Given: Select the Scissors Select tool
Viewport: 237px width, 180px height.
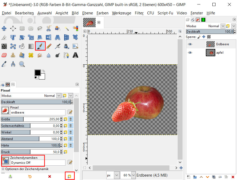Looking at the screenshot, I should point(48,29).
